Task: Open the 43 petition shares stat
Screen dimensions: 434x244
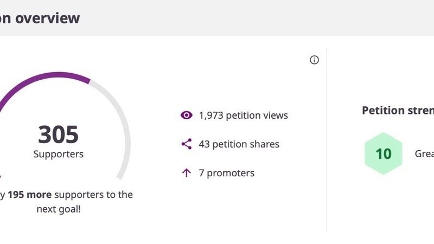Action: click(239, 144)
